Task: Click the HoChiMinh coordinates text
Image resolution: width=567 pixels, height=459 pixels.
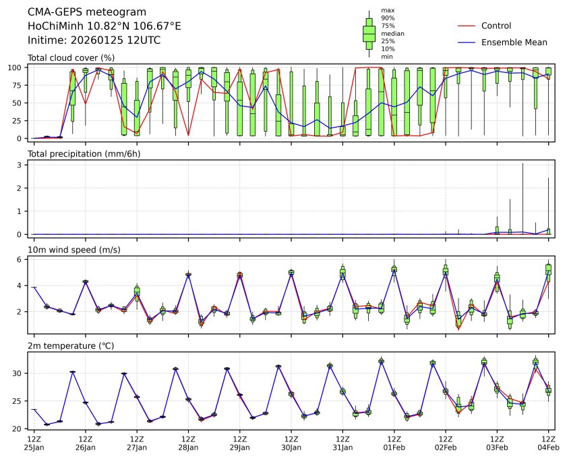Action: point(104,26)
